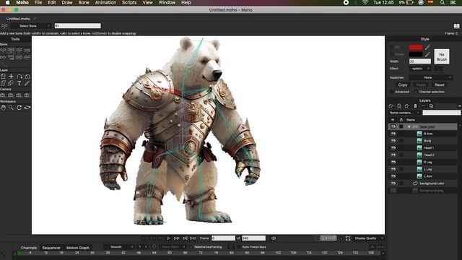Toggle the Fill checkbox in Style panel
The height and width of the screenshot is (260, 462).
pyautogui.click(x=391, y=47)
